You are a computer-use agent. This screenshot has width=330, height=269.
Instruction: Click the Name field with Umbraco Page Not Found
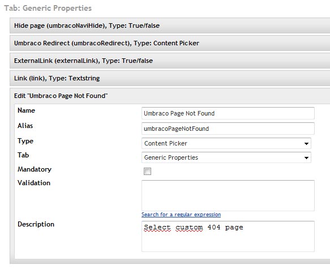[x=228, y=113]
